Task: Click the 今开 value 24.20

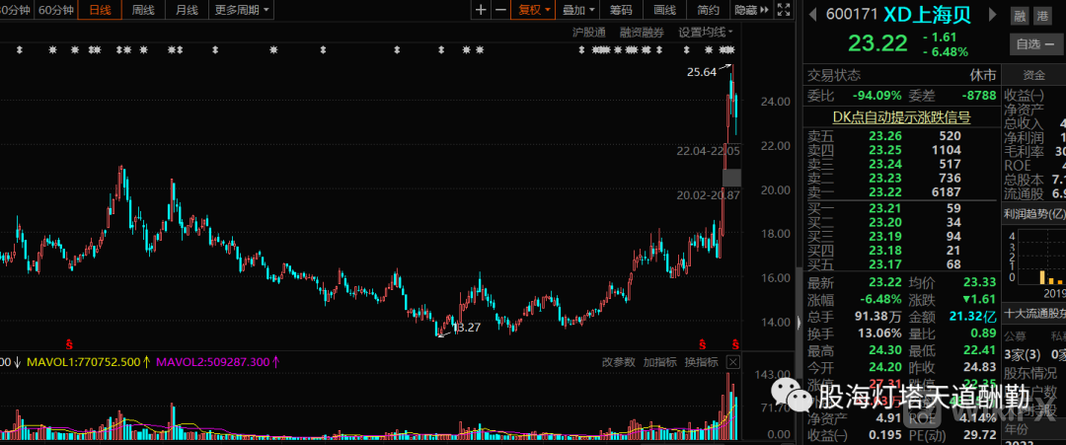Action: click(x=885, y=368)
